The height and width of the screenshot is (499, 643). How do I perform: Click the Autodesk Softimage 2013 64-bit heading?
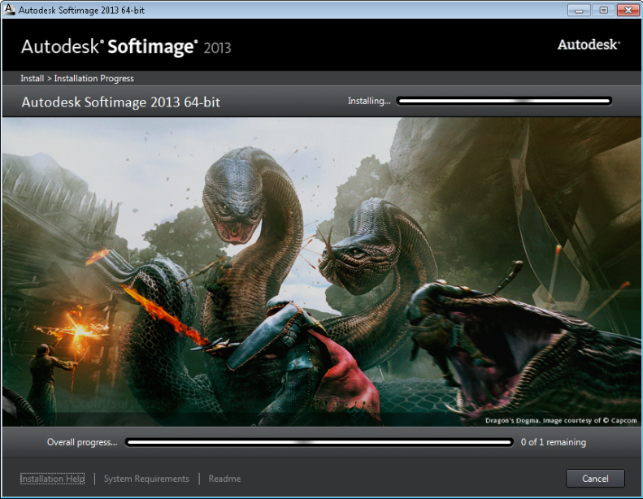120,102
